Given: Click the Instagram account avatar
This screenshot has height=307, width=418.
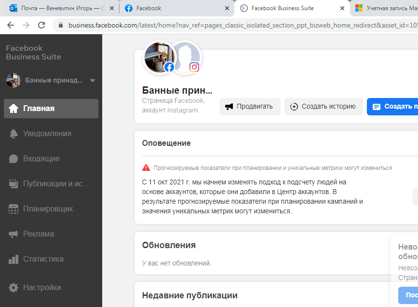Looking at the screenshot, I should [x=187, y=56].
